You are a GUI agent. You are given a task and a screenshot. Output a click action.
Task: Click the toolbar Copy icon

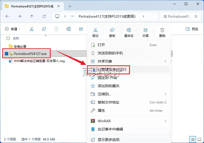[x=44, y=29]
